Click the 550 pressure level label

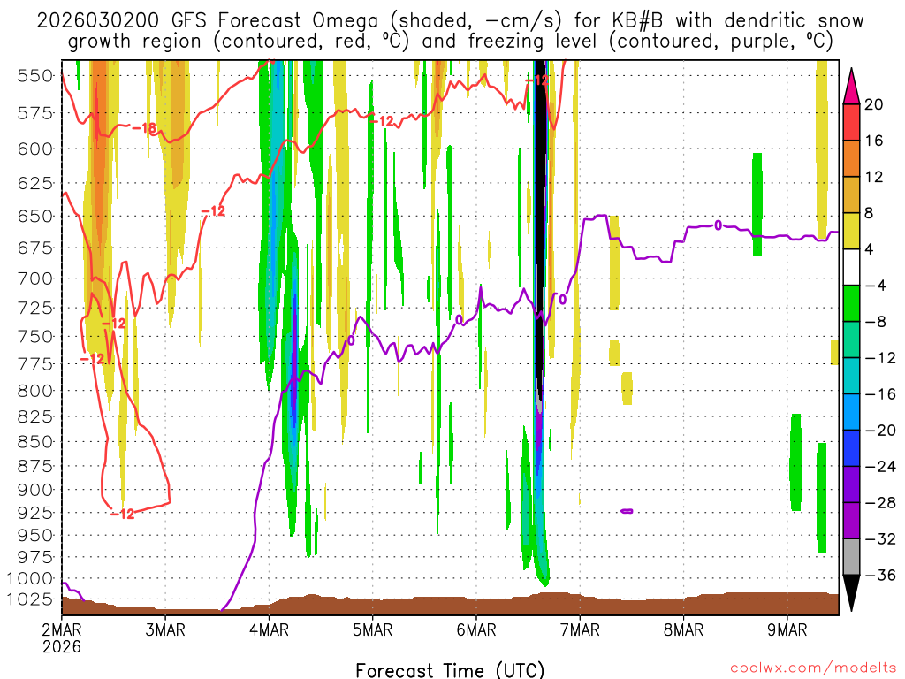pyautogui.click(x=34, y=76)
